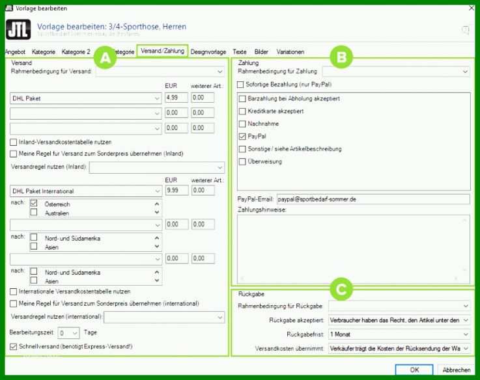Expand Rahmenbedingung für Versand dropdown

[160, 72]
